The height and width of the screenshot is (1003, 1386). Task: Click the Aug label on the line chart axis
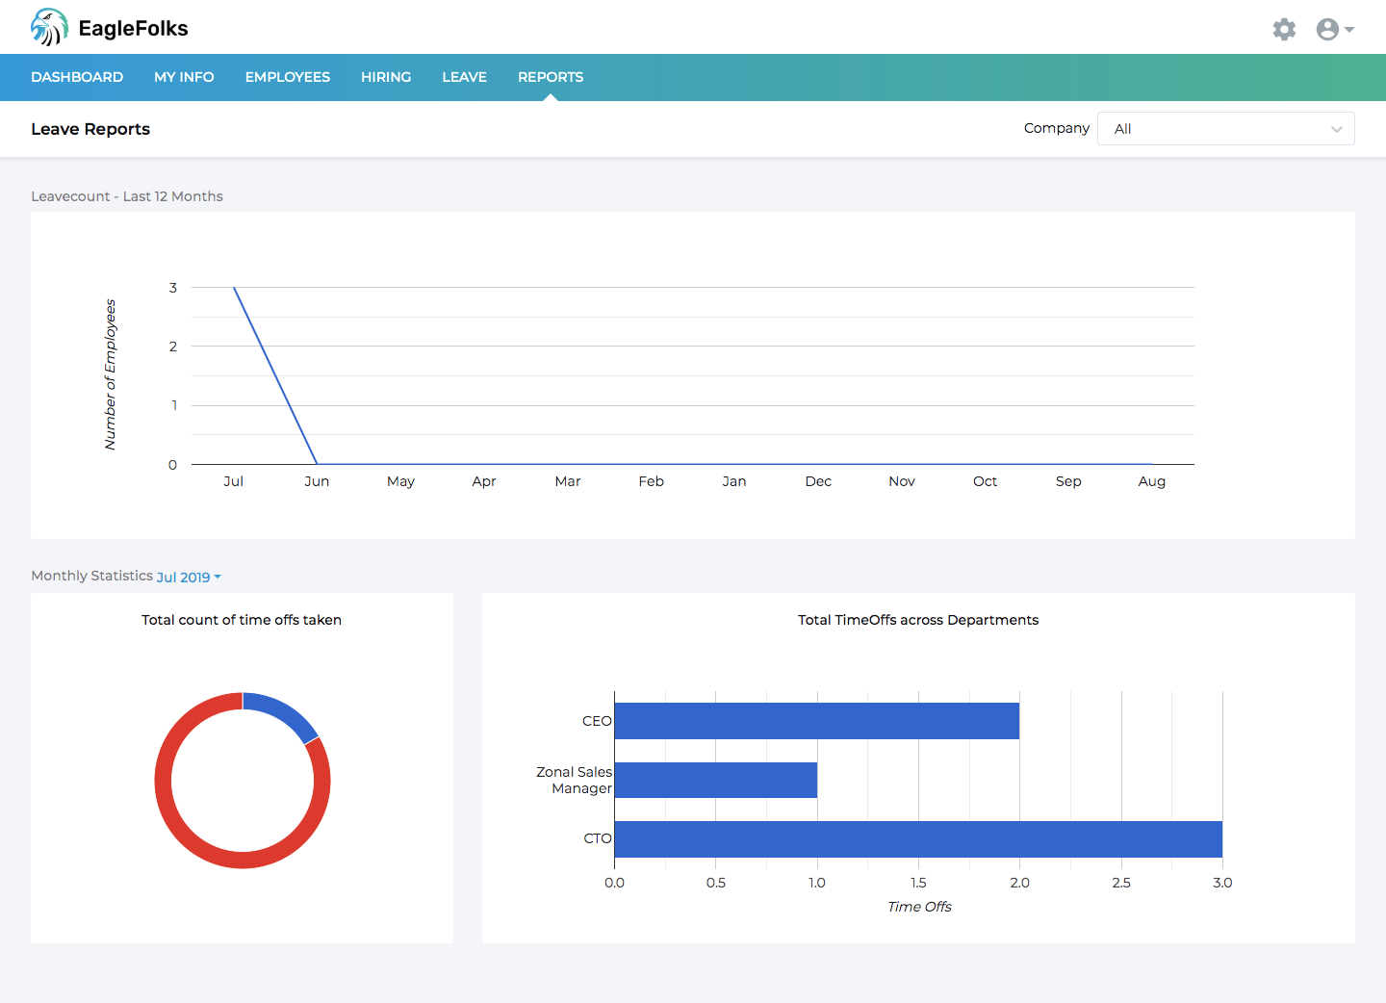tap(1152, 481)
